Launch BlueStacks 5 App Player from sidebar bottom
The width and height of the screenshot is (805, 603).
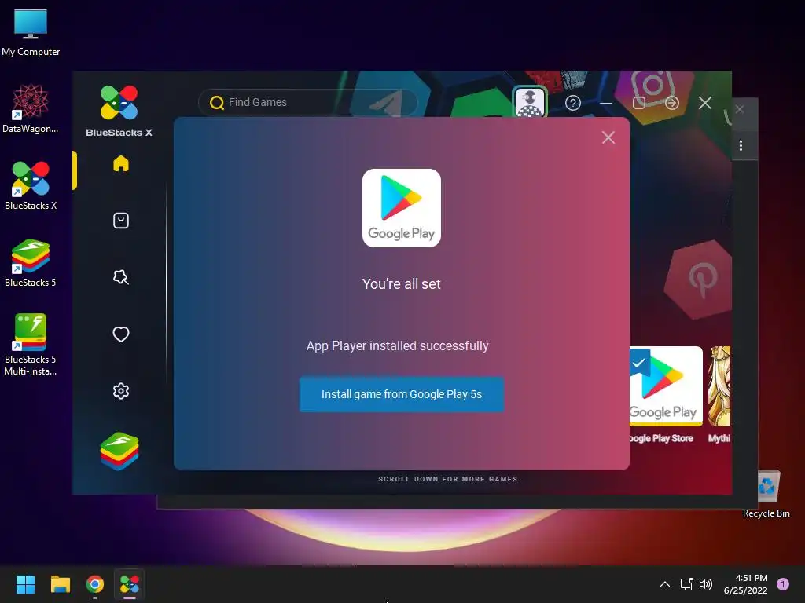(x=119, y=451)
